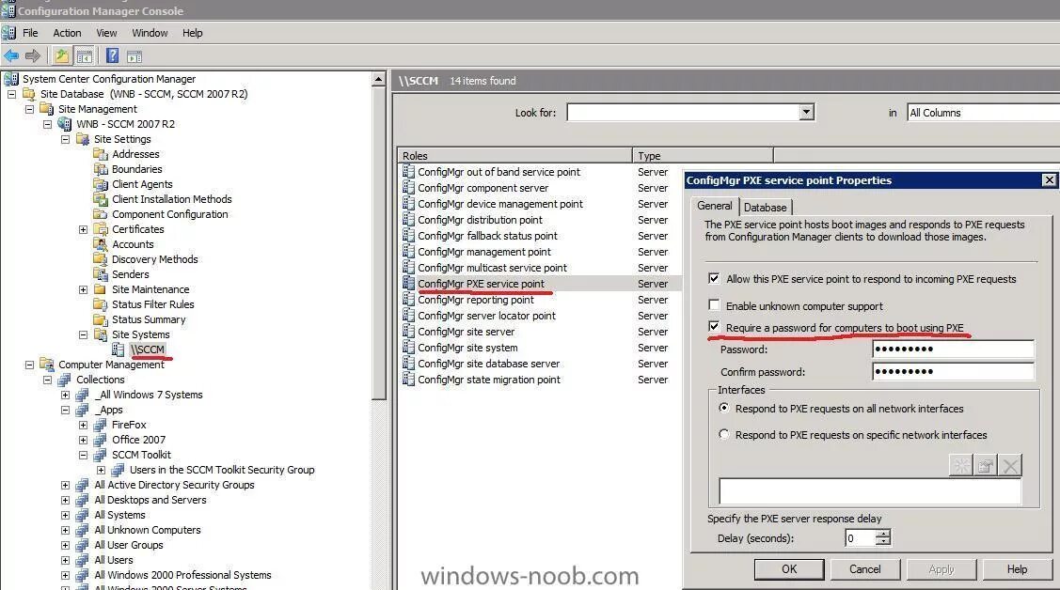Click the tree pane scroll up arrow
1060x590 pixels.
pos(378,80)
